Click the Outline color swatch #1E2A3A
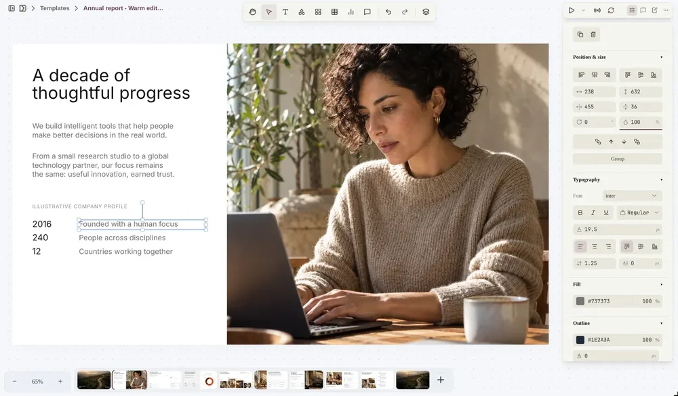Screen dimensions: 678x396 pos(580,340)
